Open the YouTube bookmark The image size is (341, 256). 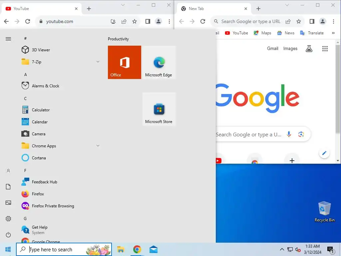[237, 33]
